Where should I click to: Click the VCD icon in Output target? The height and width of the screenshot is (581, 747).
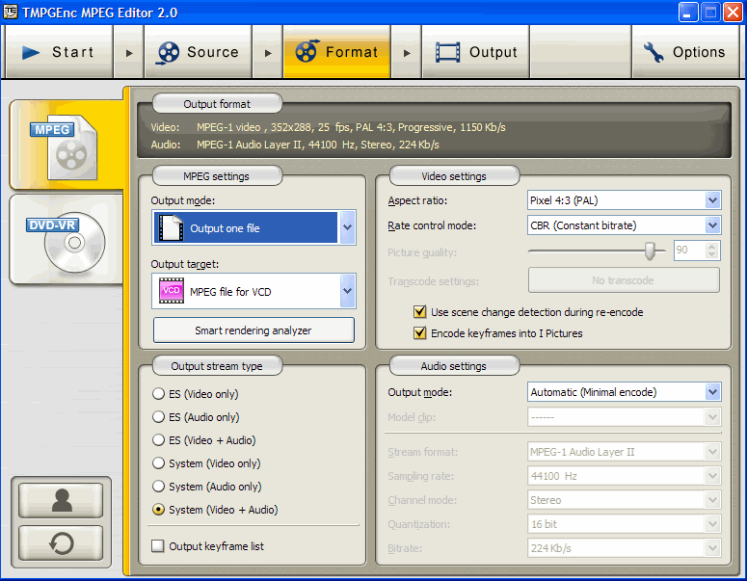[171, 291]
